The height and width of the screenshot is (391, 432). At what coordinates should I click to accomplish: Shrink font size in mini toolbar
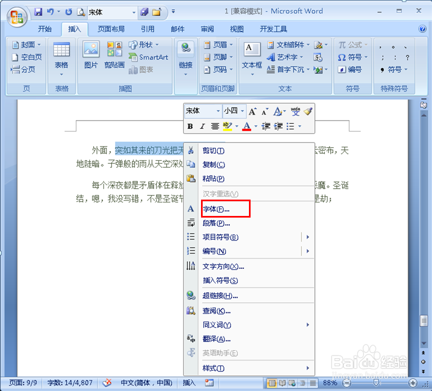coord(265,111)
